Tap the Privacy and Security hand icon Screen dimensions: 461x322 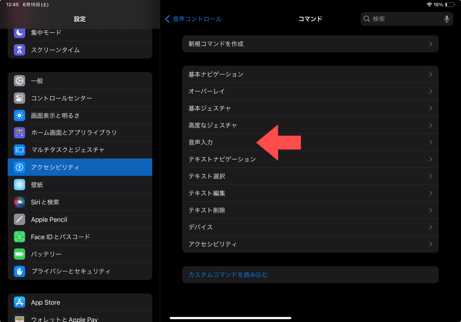[x=20, y=271]
